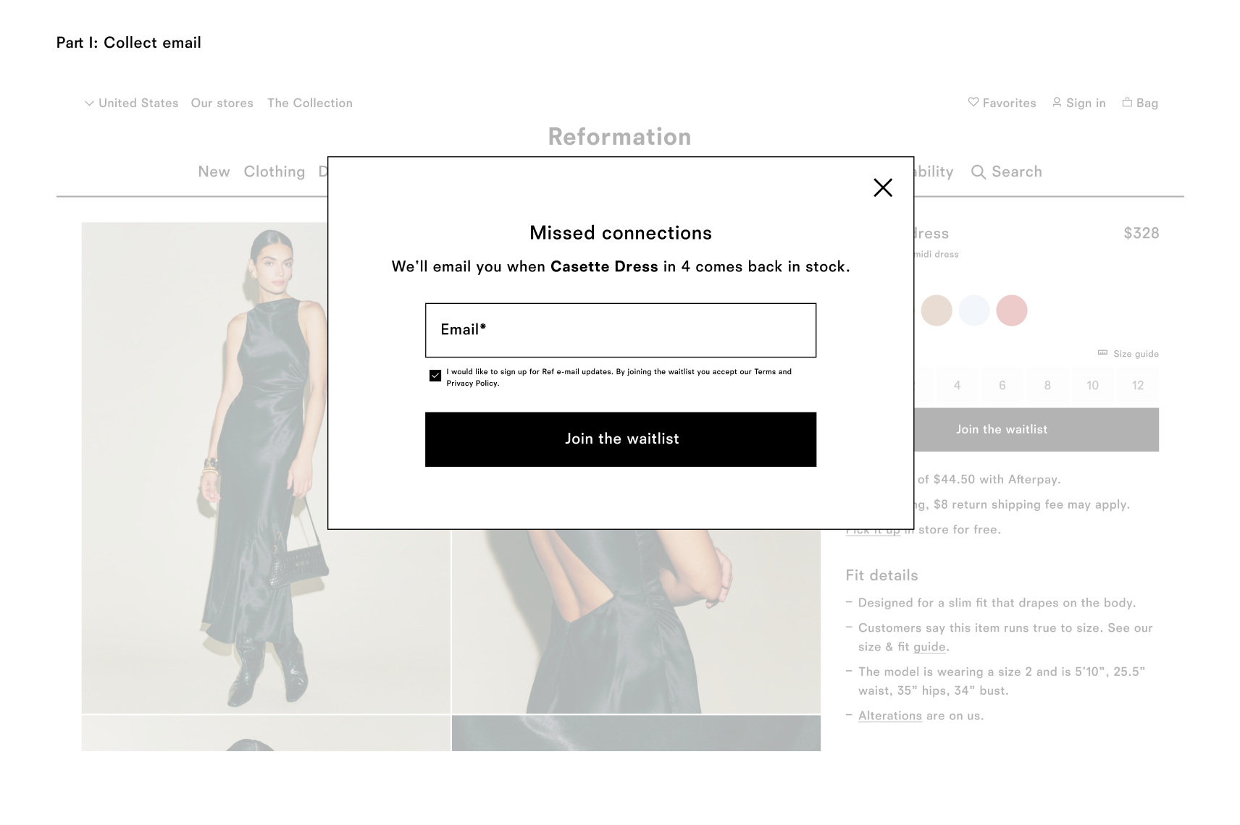Open the Our stores link

tap(222, 103)
